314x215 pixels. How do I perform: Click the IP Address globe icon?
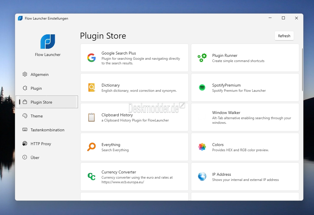[202, 176]
